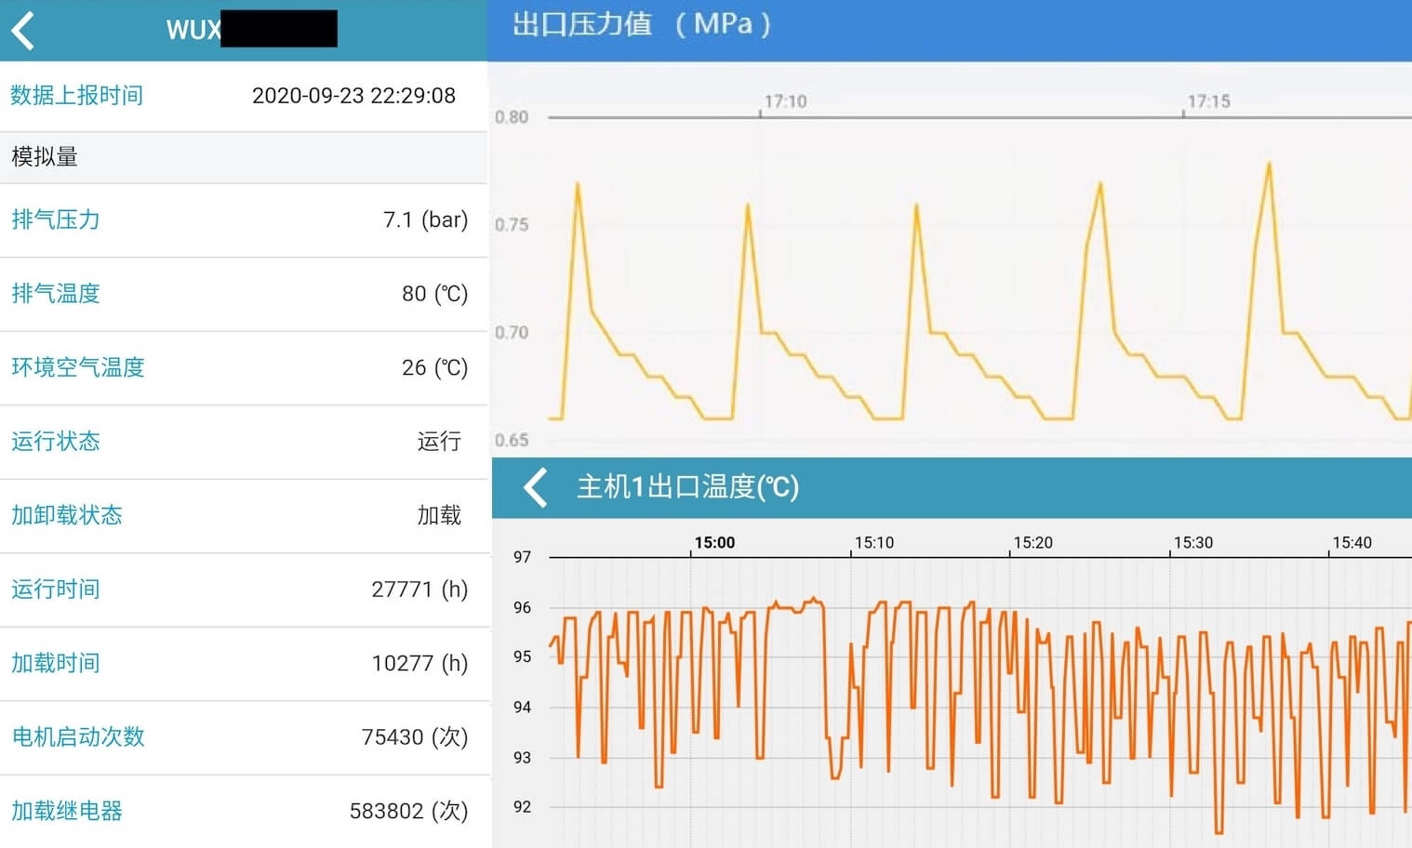Viewport: 1412px width, 848px height.
Task: Select the 电机启动次数 row
Action: [x=242, y=737]
